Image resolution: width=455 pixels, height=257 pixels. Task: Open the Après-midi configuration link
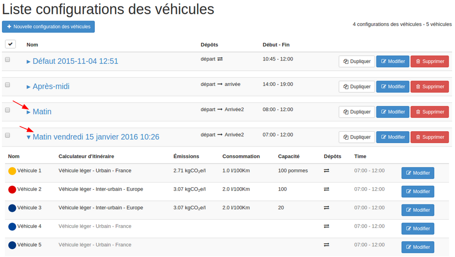tap(51, 86)
